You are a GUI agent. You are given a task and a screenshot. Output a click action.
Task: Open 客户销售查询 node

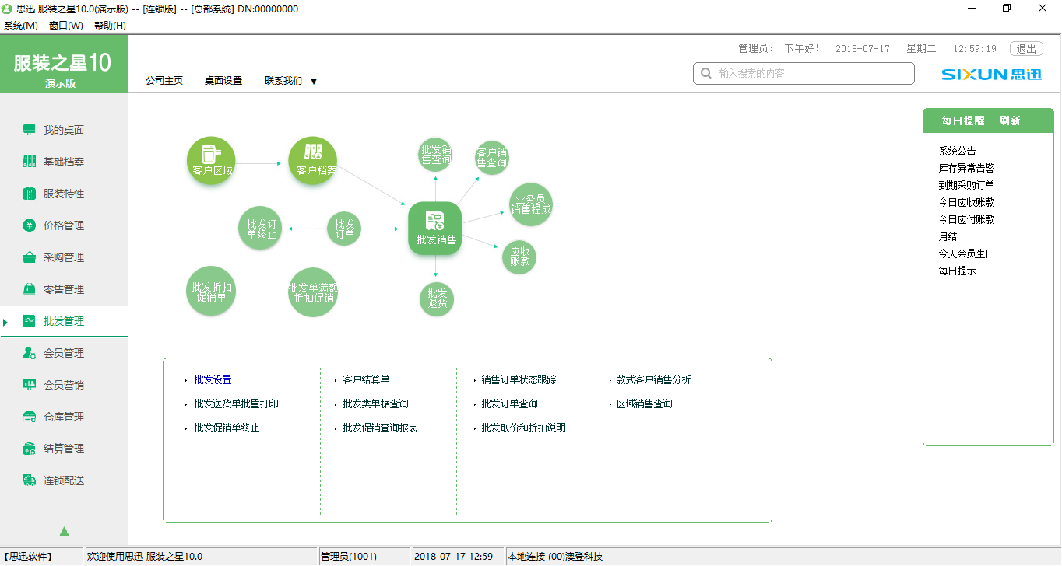point(492,158)
